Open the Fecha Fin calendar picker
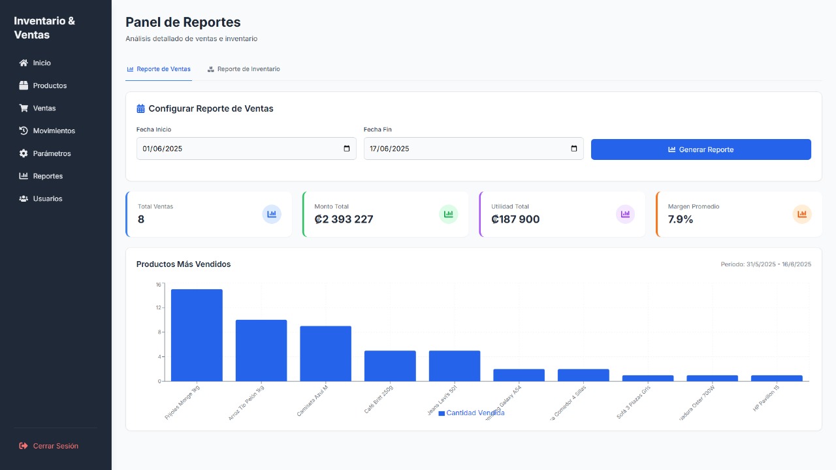This screenshot has height=470, width=836. 574,149
